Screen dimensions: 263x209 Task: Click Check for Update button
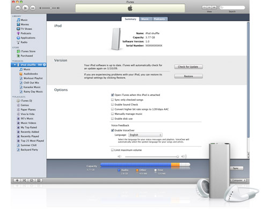pyautogui.click(x=188, y=67)
